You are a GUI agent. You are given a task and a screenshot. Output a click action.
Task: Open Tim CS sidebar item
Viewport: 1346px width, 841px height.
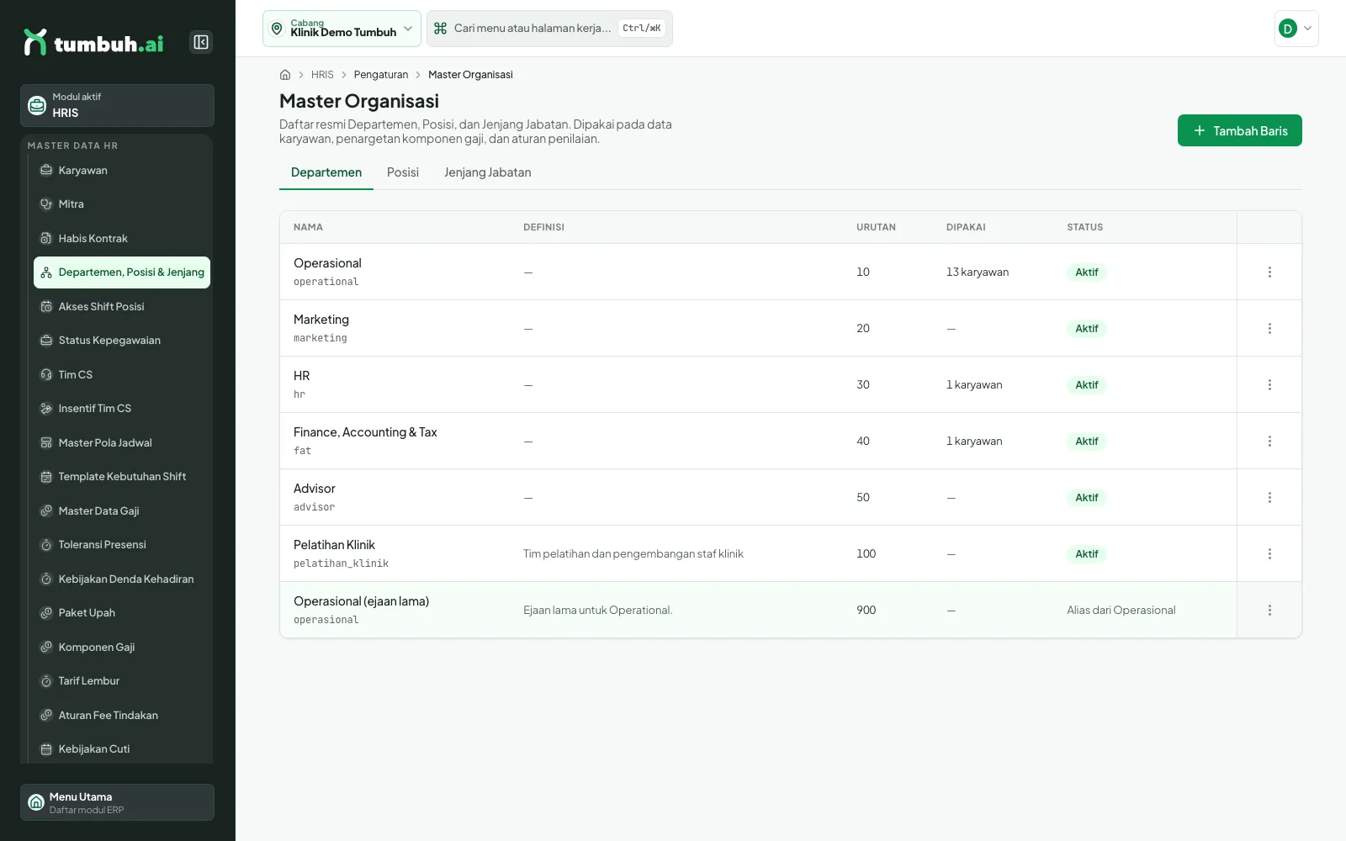pyautogui.click(x=122, y=375)
